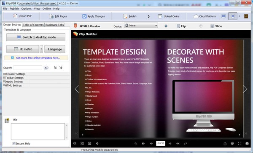Click the Flip Builder logo
Image resolution: width=253 pixels, height=153 pixels.
pos(85,34)
